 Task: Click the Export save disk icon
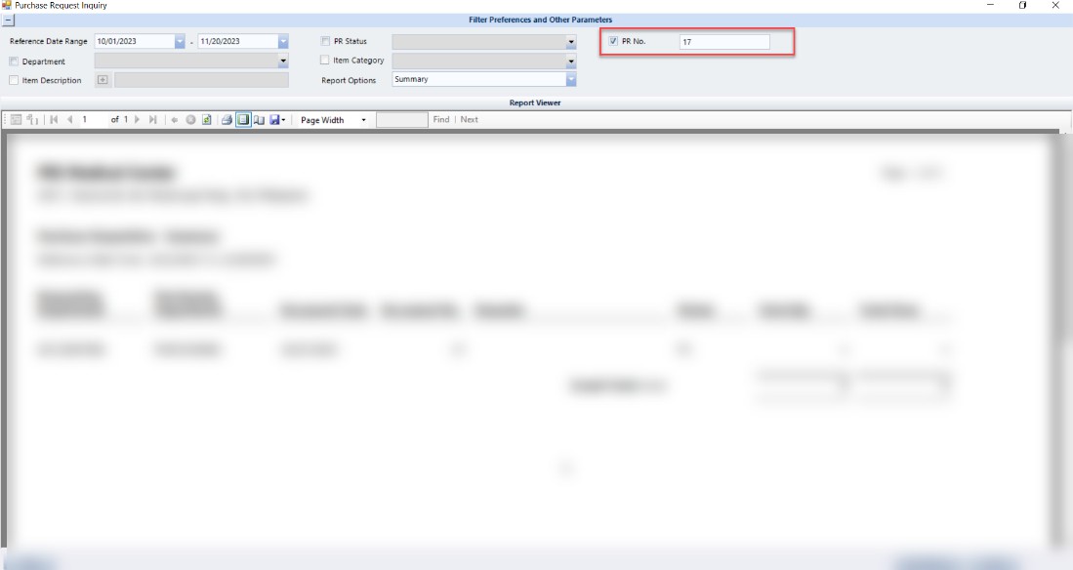point(275,120)
